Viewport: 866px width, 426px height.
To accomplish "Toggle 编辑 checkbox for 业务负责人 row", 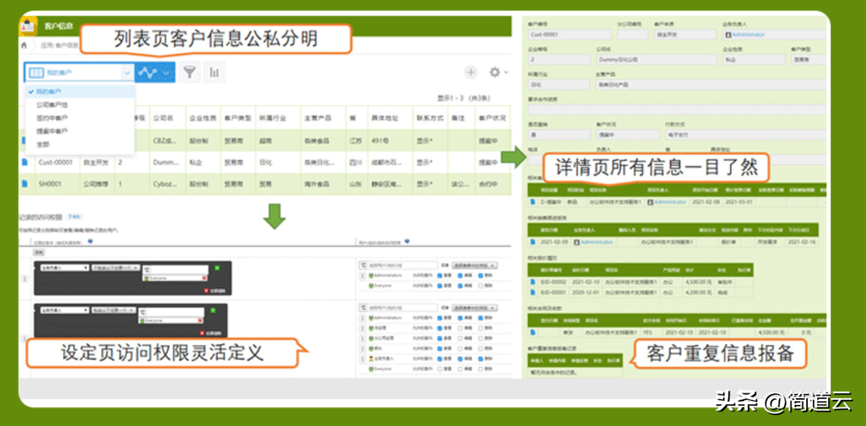I will 460,358.
